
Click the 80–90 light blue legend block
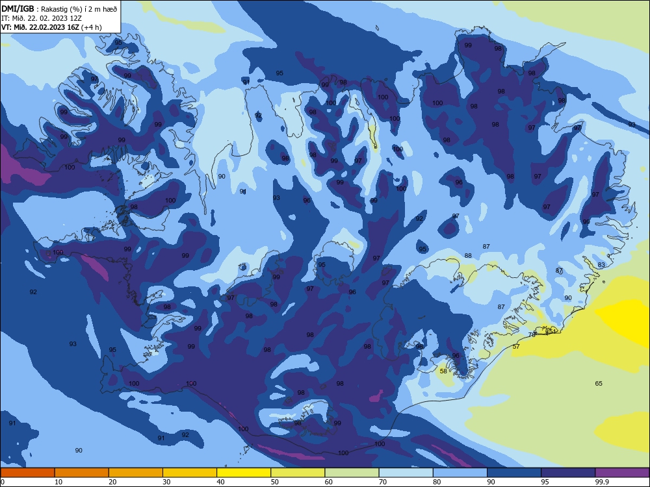(x=460, y=473)
